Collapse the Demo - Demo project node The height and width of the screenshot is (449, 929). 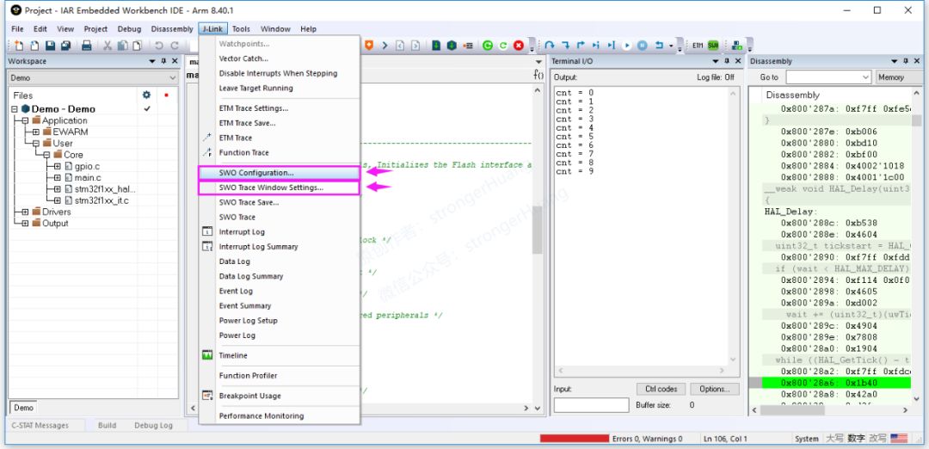[x=15, y=109]
